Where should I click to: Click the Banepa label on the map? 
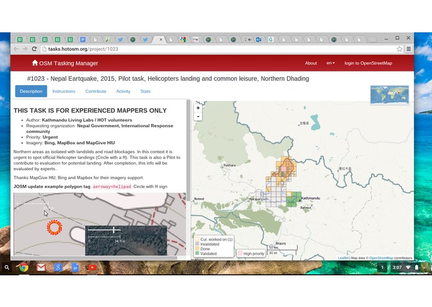[305, 208]
